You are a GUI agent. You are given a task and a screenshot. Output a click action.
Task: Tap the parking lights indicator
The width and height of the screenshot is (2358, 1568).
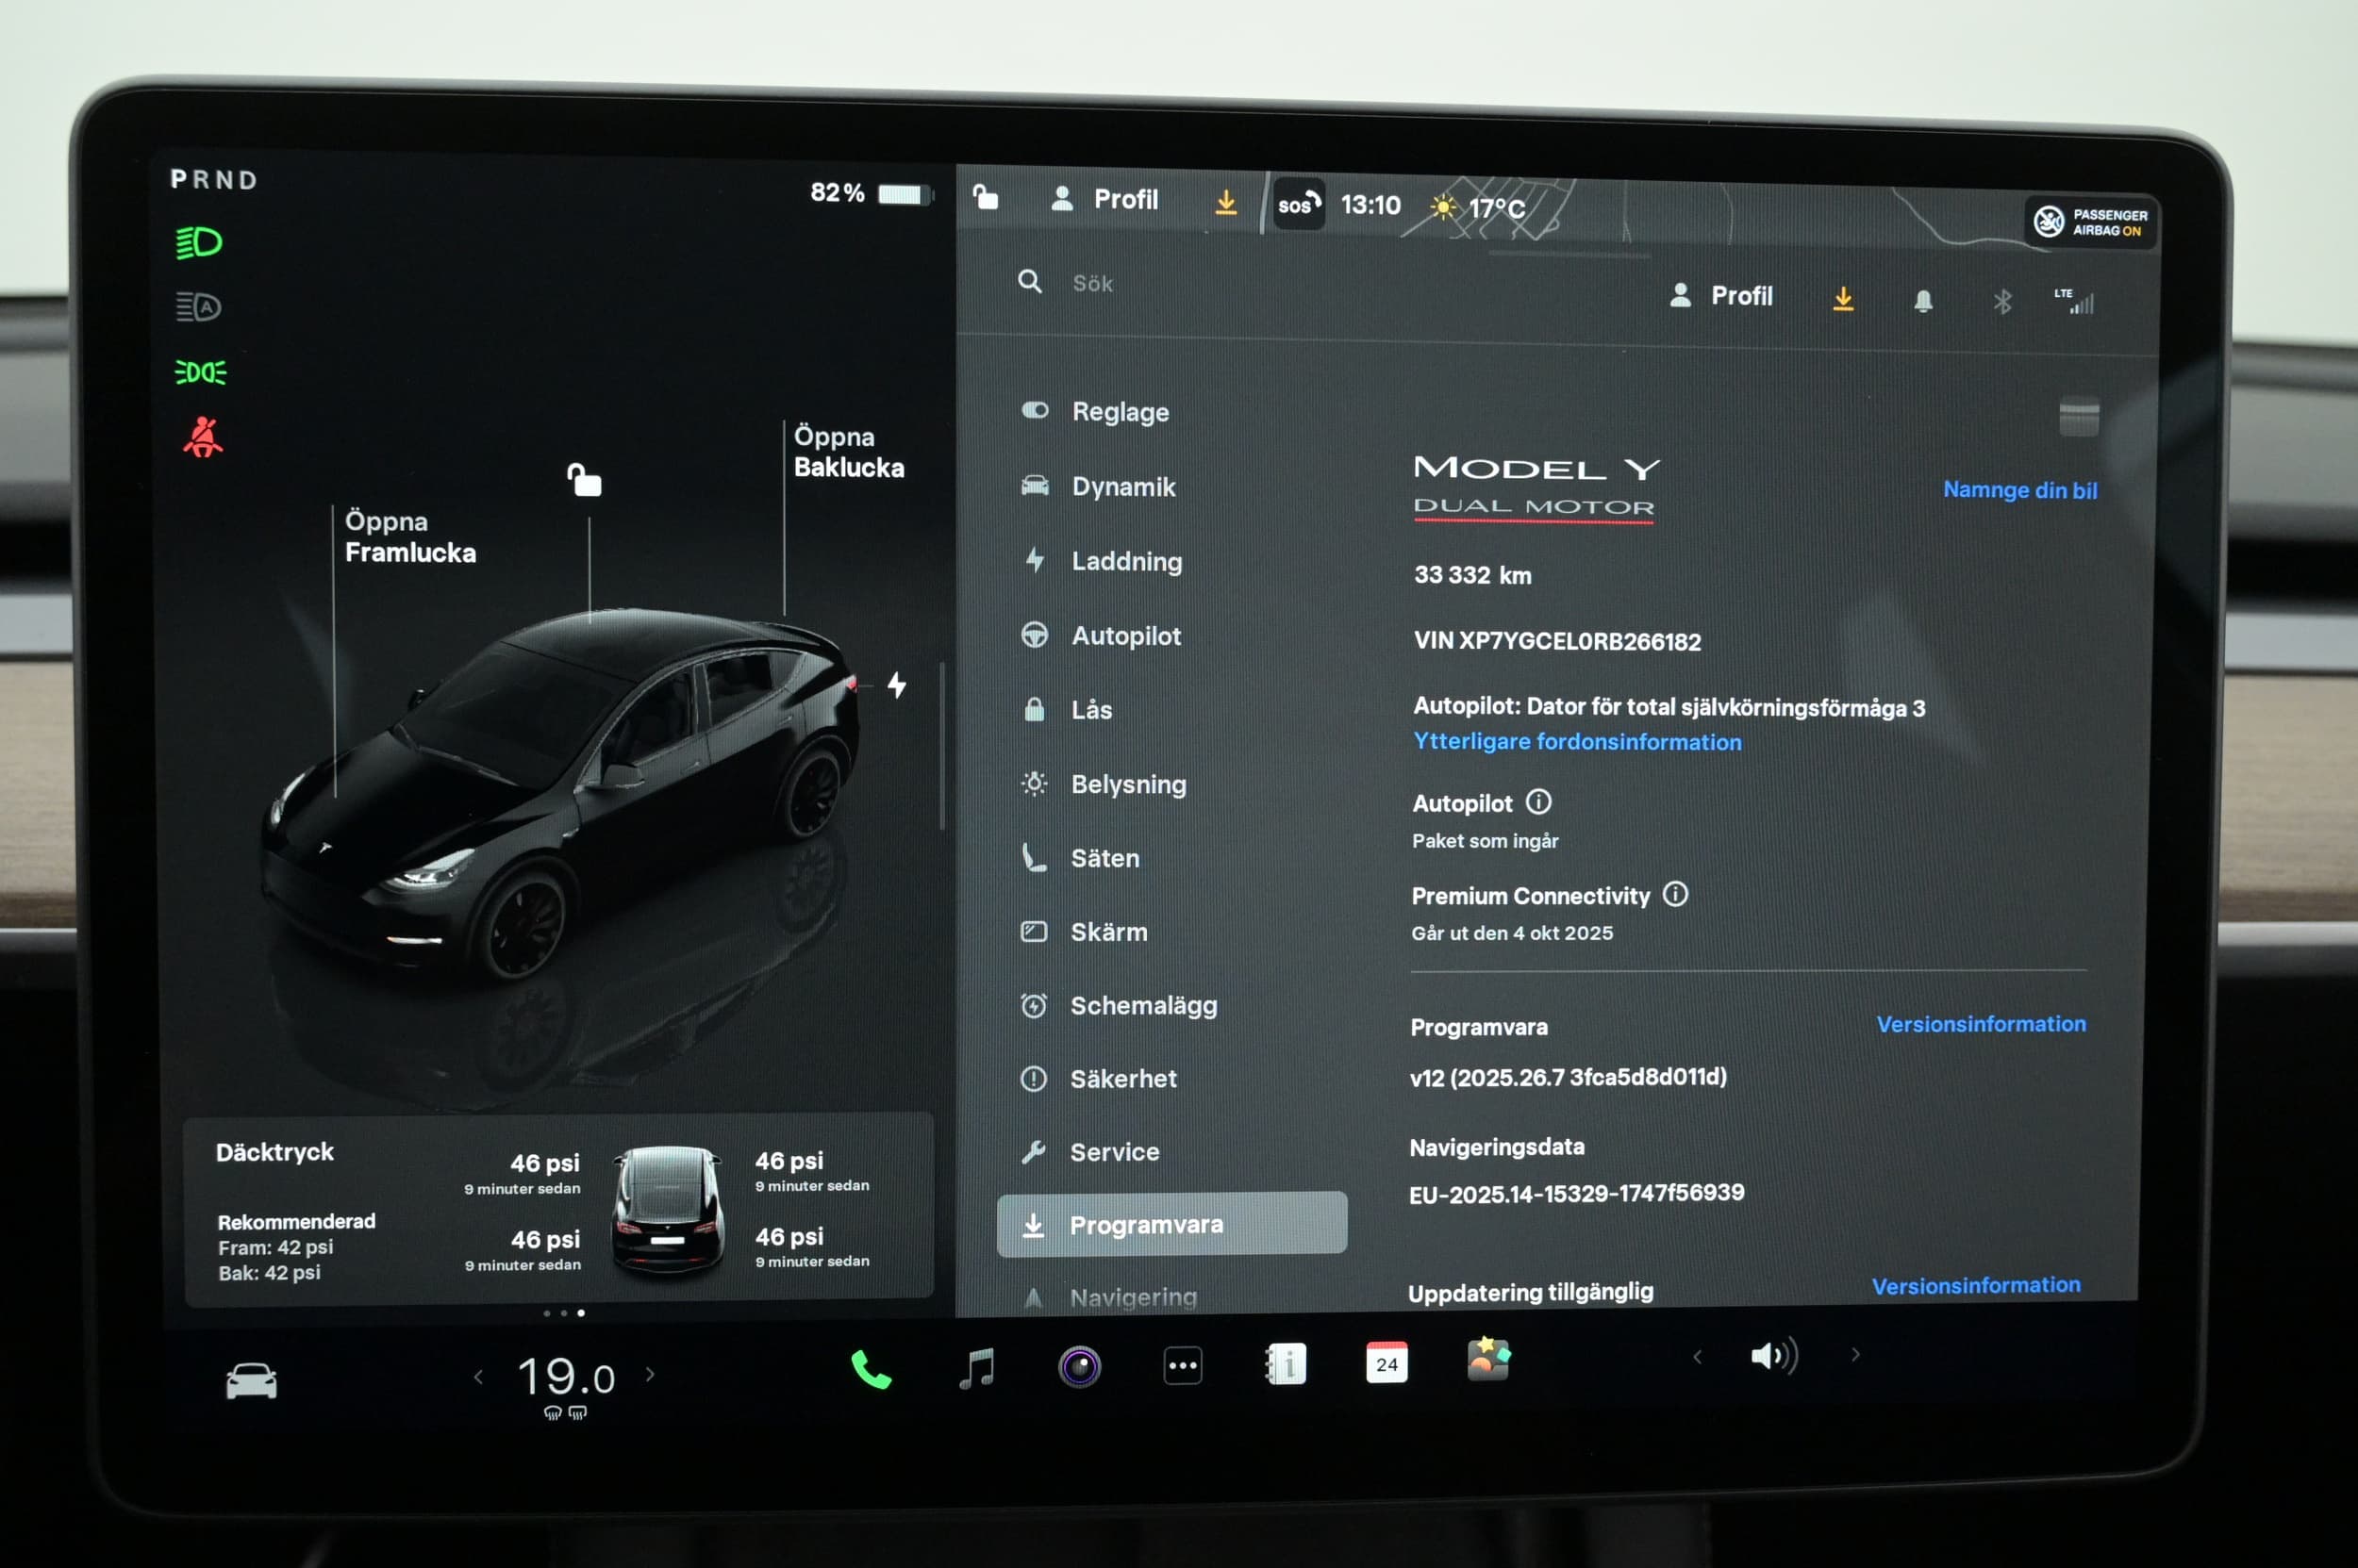coord(200,372)
